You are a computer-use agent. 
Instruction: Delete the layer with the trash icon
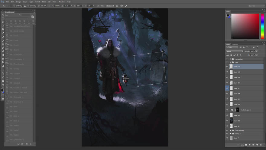(261, 145)
